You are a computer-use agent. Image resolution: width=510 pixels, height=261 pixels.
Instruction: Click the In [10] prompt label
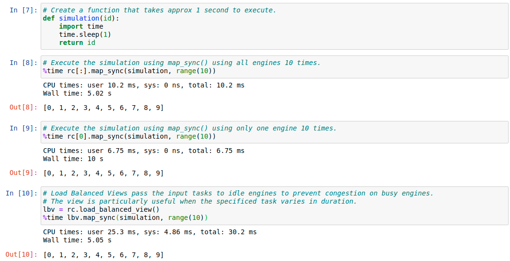[22, 194]
